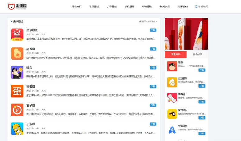Screen dimensions: 241x141
Task: Switch to the 安卓APP tab
Action: coord(197,54)
